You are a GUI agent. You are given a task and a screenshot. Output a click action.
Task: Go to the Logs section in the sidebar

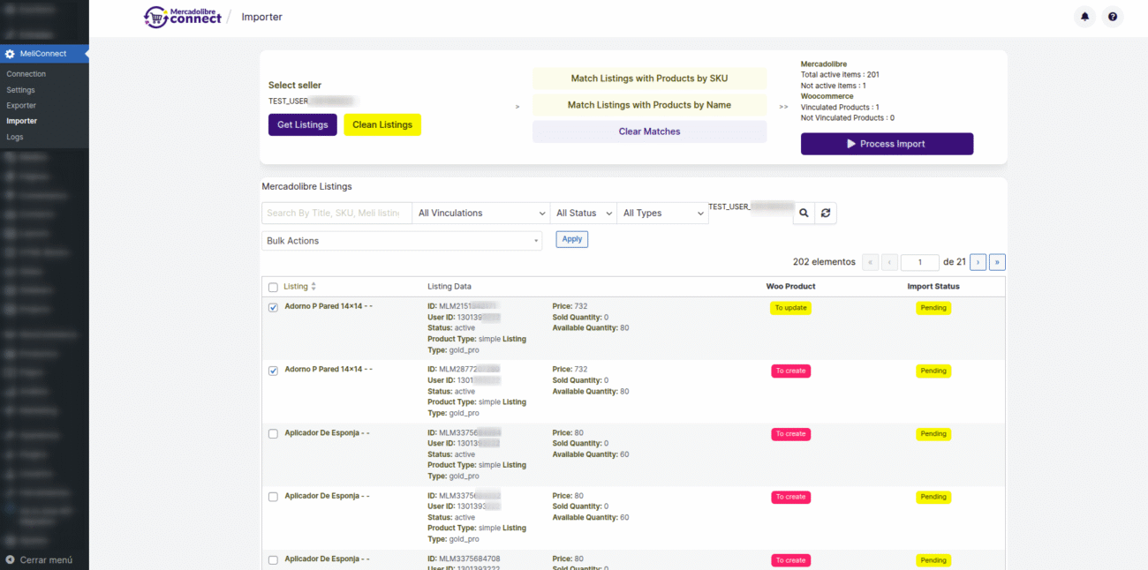[x=15, y=137]
